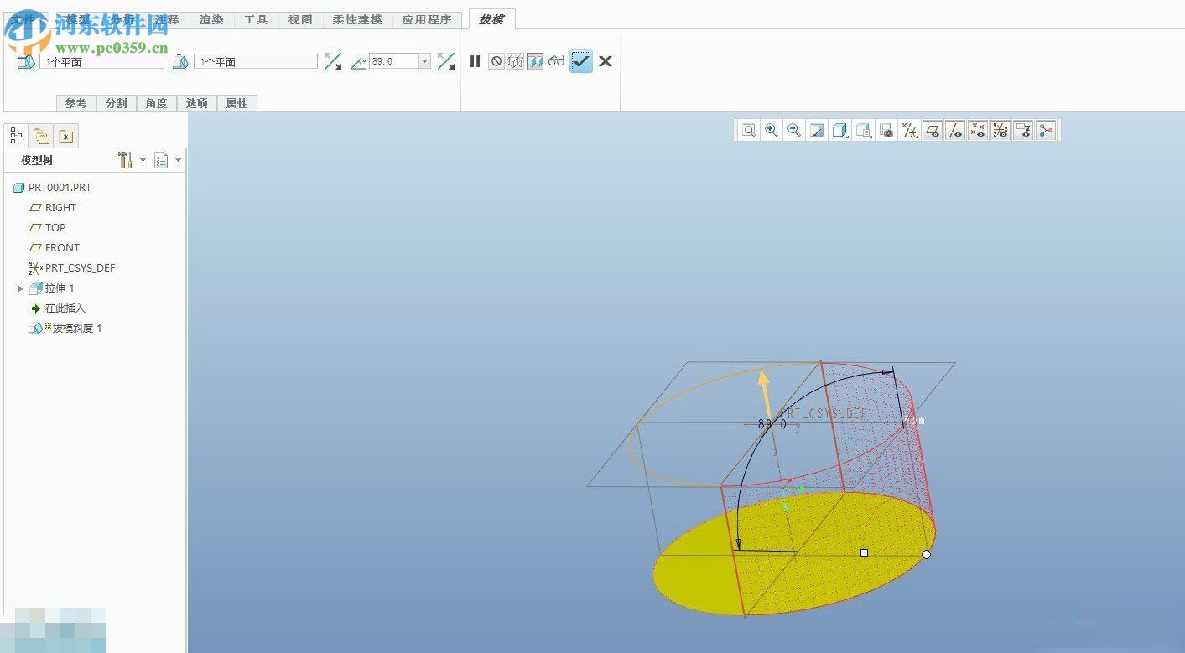Switch to the 应用程序 ribbon tab
Screen dimensions: 1185x653
pos(426,19)
